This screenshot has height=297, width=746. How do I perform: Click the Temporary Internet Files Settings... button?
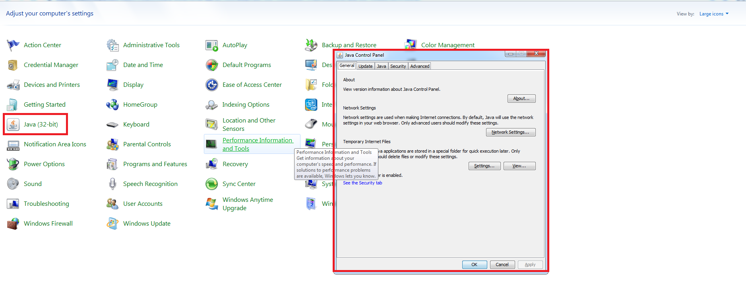[484, 166]
